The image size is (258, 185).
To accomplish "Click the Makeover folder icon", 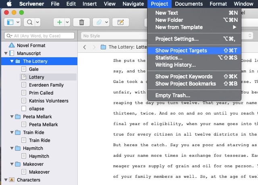I will [18, 164].
